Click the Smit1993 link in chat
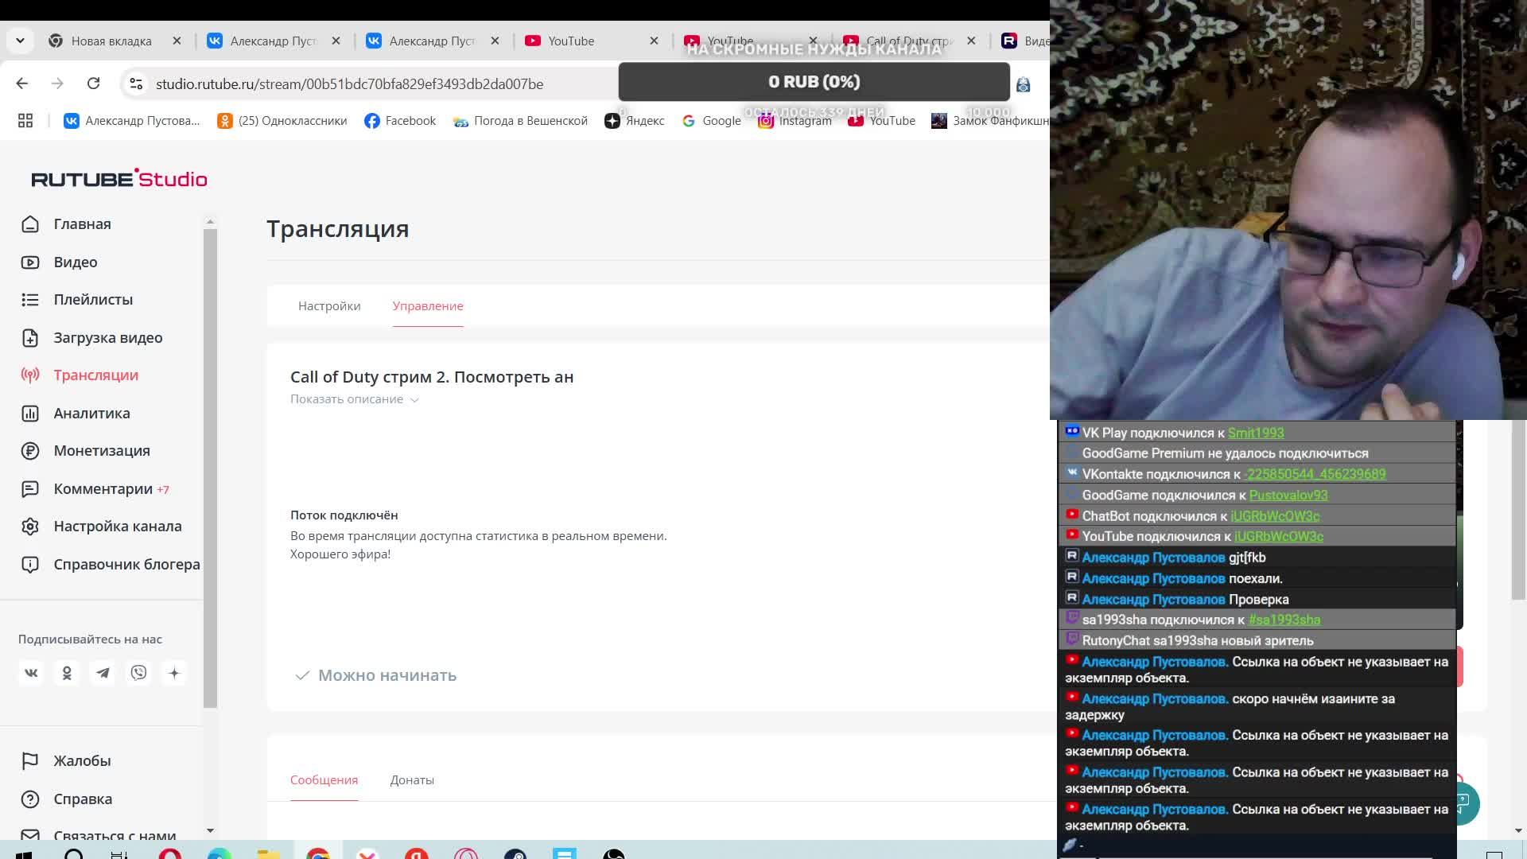1527x859 pixels. pyautogui.click(x=1255, y=433)
